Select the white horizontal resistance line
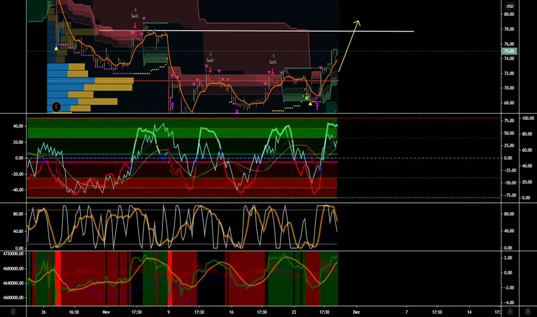This screenshot has width=537, height=317. point(256,31)
